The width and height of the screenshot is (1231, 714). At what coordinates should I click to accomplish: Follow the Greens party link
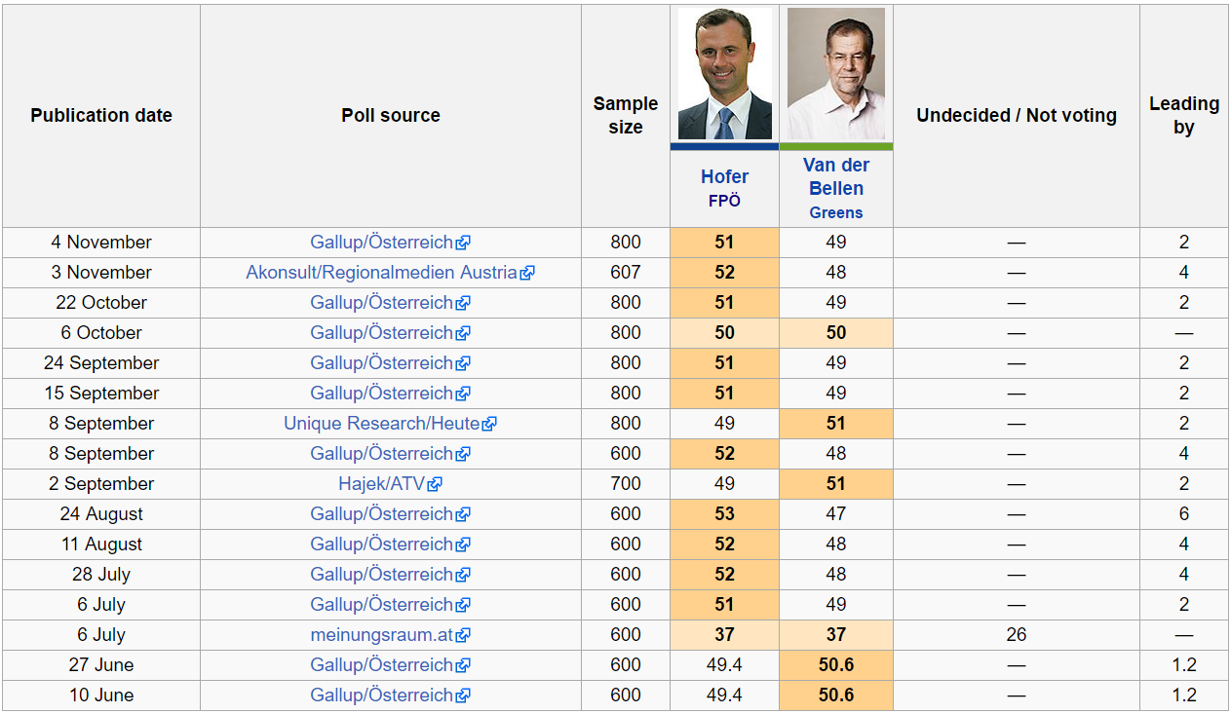[x=835, y=212]
